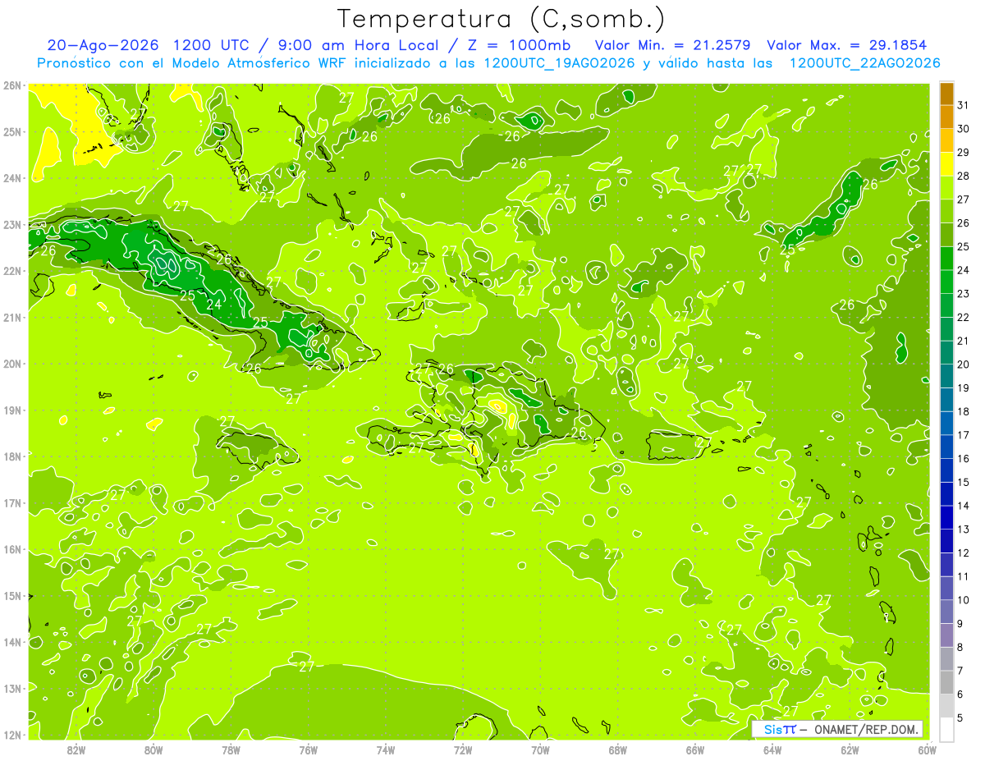
Task: Click the latitude axis label "12N"
Action: point(11,735)
